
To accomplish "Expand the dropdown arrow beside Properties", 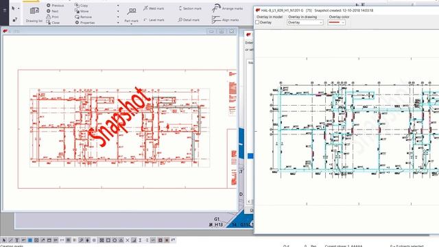I will tap(118, 23).
